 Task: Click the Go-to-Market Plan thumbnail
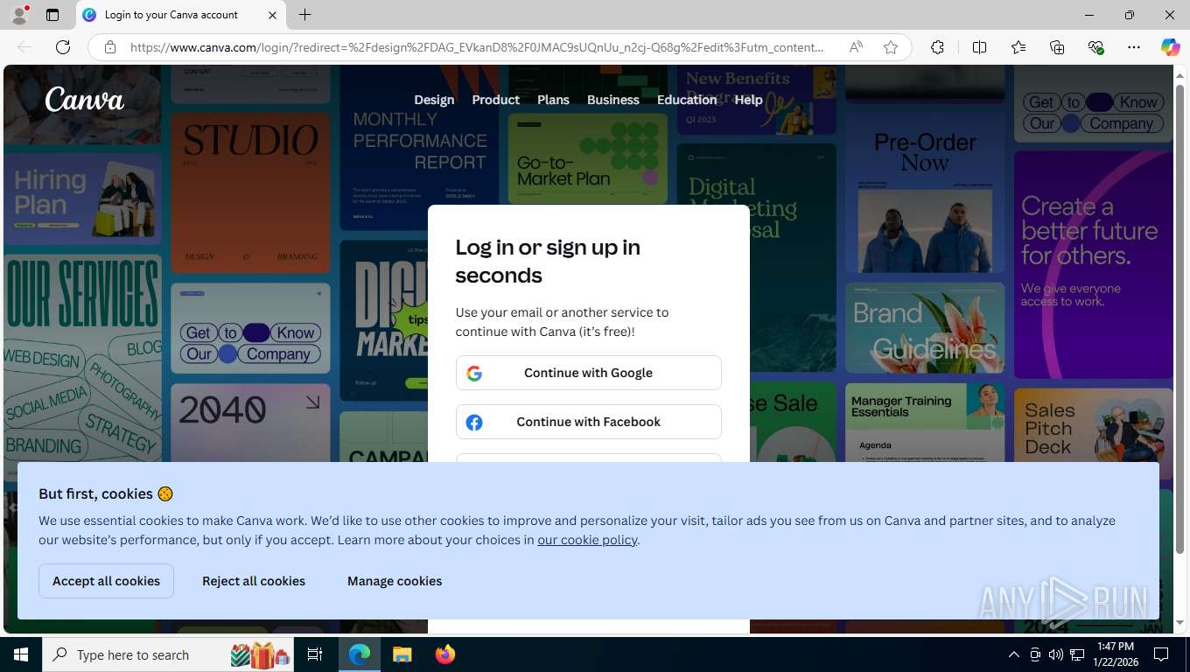[x=587, y=158]
